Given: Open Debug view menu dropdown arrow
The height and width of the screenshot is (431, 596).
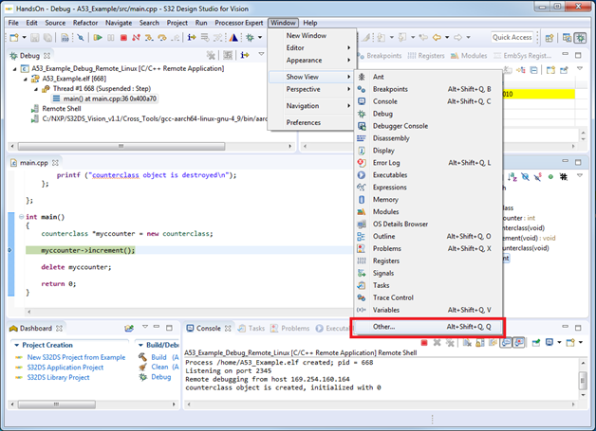Looking at the screenshot, I should pyautogui.click(x=261, y=54).
